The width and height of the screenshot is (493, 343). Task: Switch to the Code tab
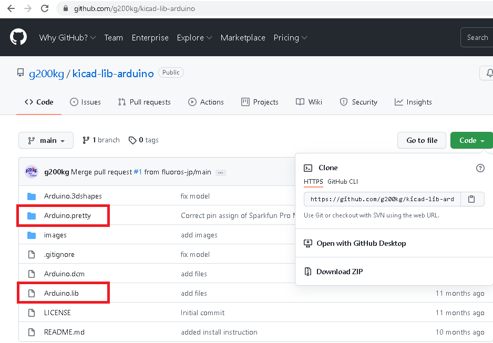(39, 102)
